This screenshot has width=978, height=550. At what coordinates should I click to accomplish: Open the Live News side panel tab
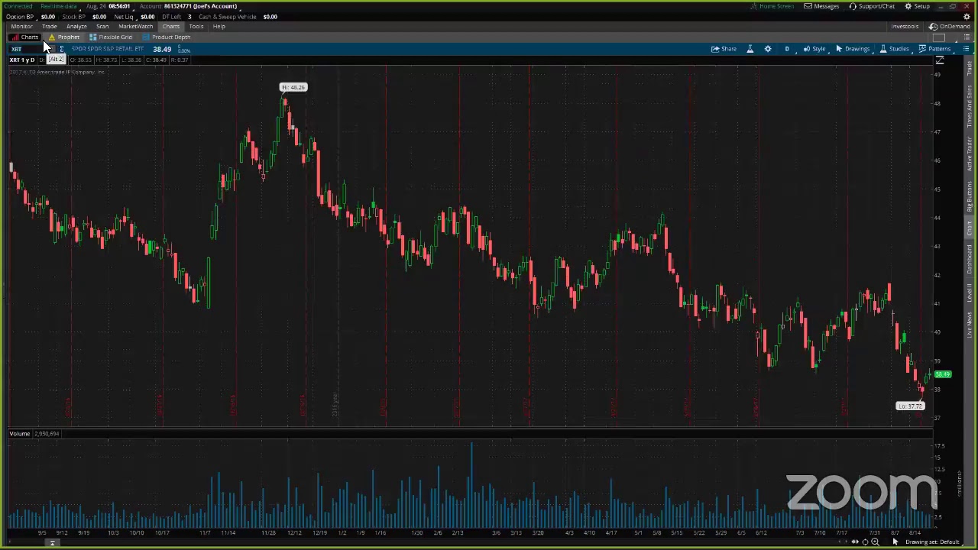970,325
